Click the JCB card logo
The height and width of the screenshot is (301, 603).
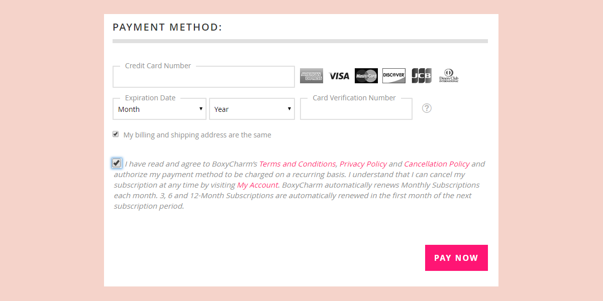click(422, 76)
